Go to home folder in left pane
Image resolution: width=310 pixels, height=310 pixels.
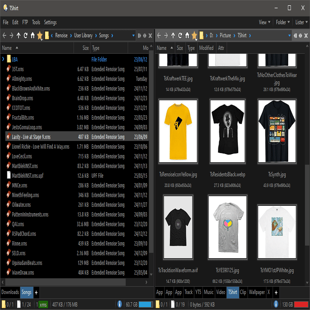pos(32,35)
